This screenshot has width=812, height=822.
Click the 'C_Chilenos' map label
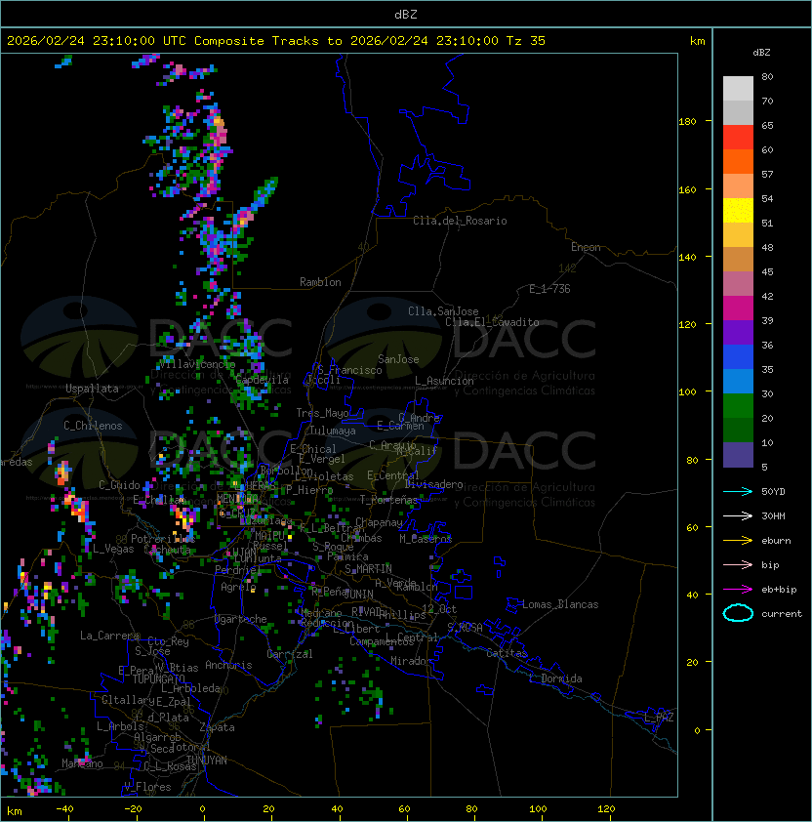93,426
